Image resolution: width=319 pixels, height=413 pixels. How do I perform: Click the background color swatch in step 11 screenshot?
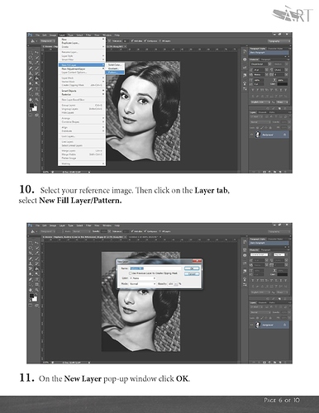(x=35, y=300)
